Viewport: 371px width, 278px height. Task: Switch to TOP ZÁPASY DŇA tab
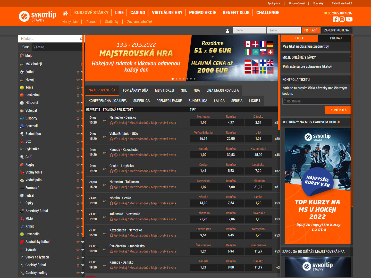(x=136, y=90)
